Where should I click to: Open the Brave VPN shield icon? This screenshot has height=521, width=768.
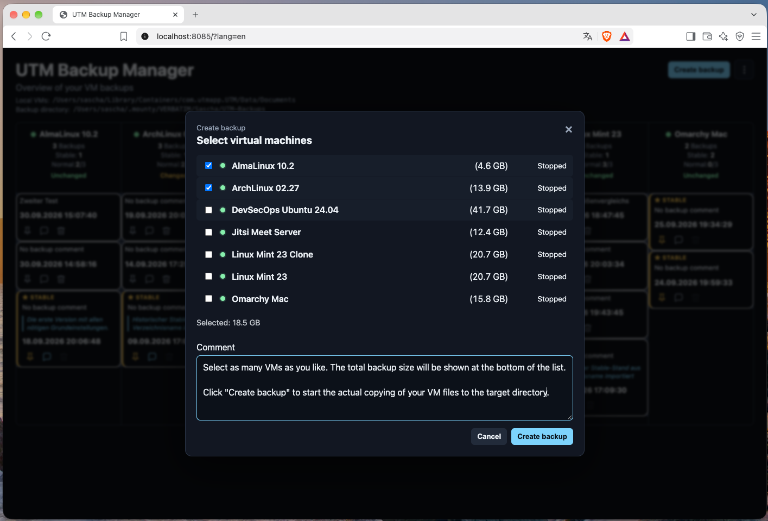(740, 36)
